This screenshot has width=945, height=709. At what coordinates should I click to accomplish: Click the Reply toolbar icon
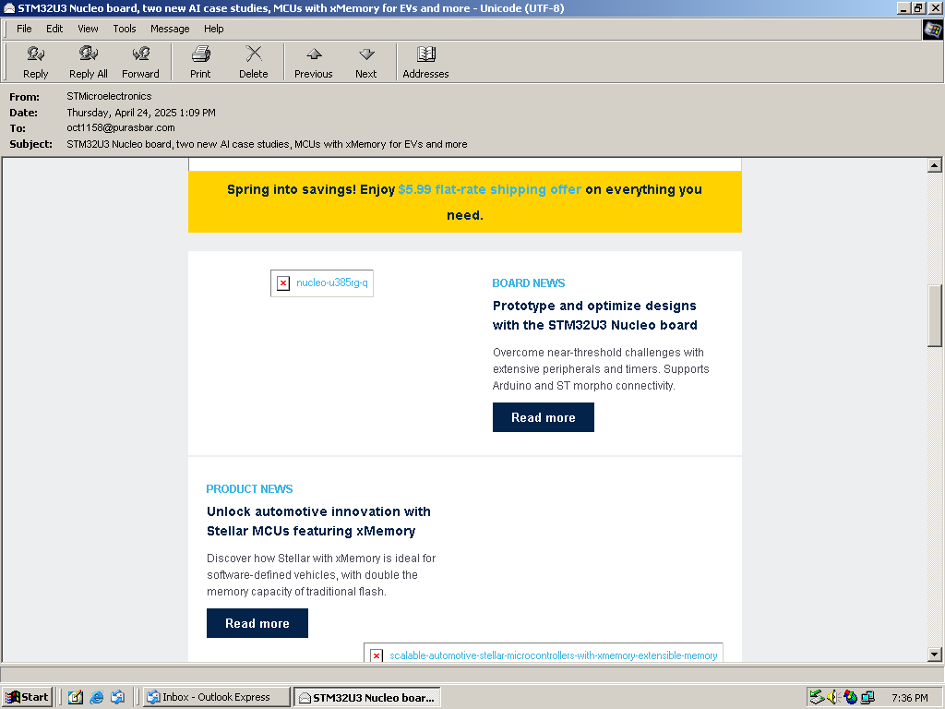(35, 62)
